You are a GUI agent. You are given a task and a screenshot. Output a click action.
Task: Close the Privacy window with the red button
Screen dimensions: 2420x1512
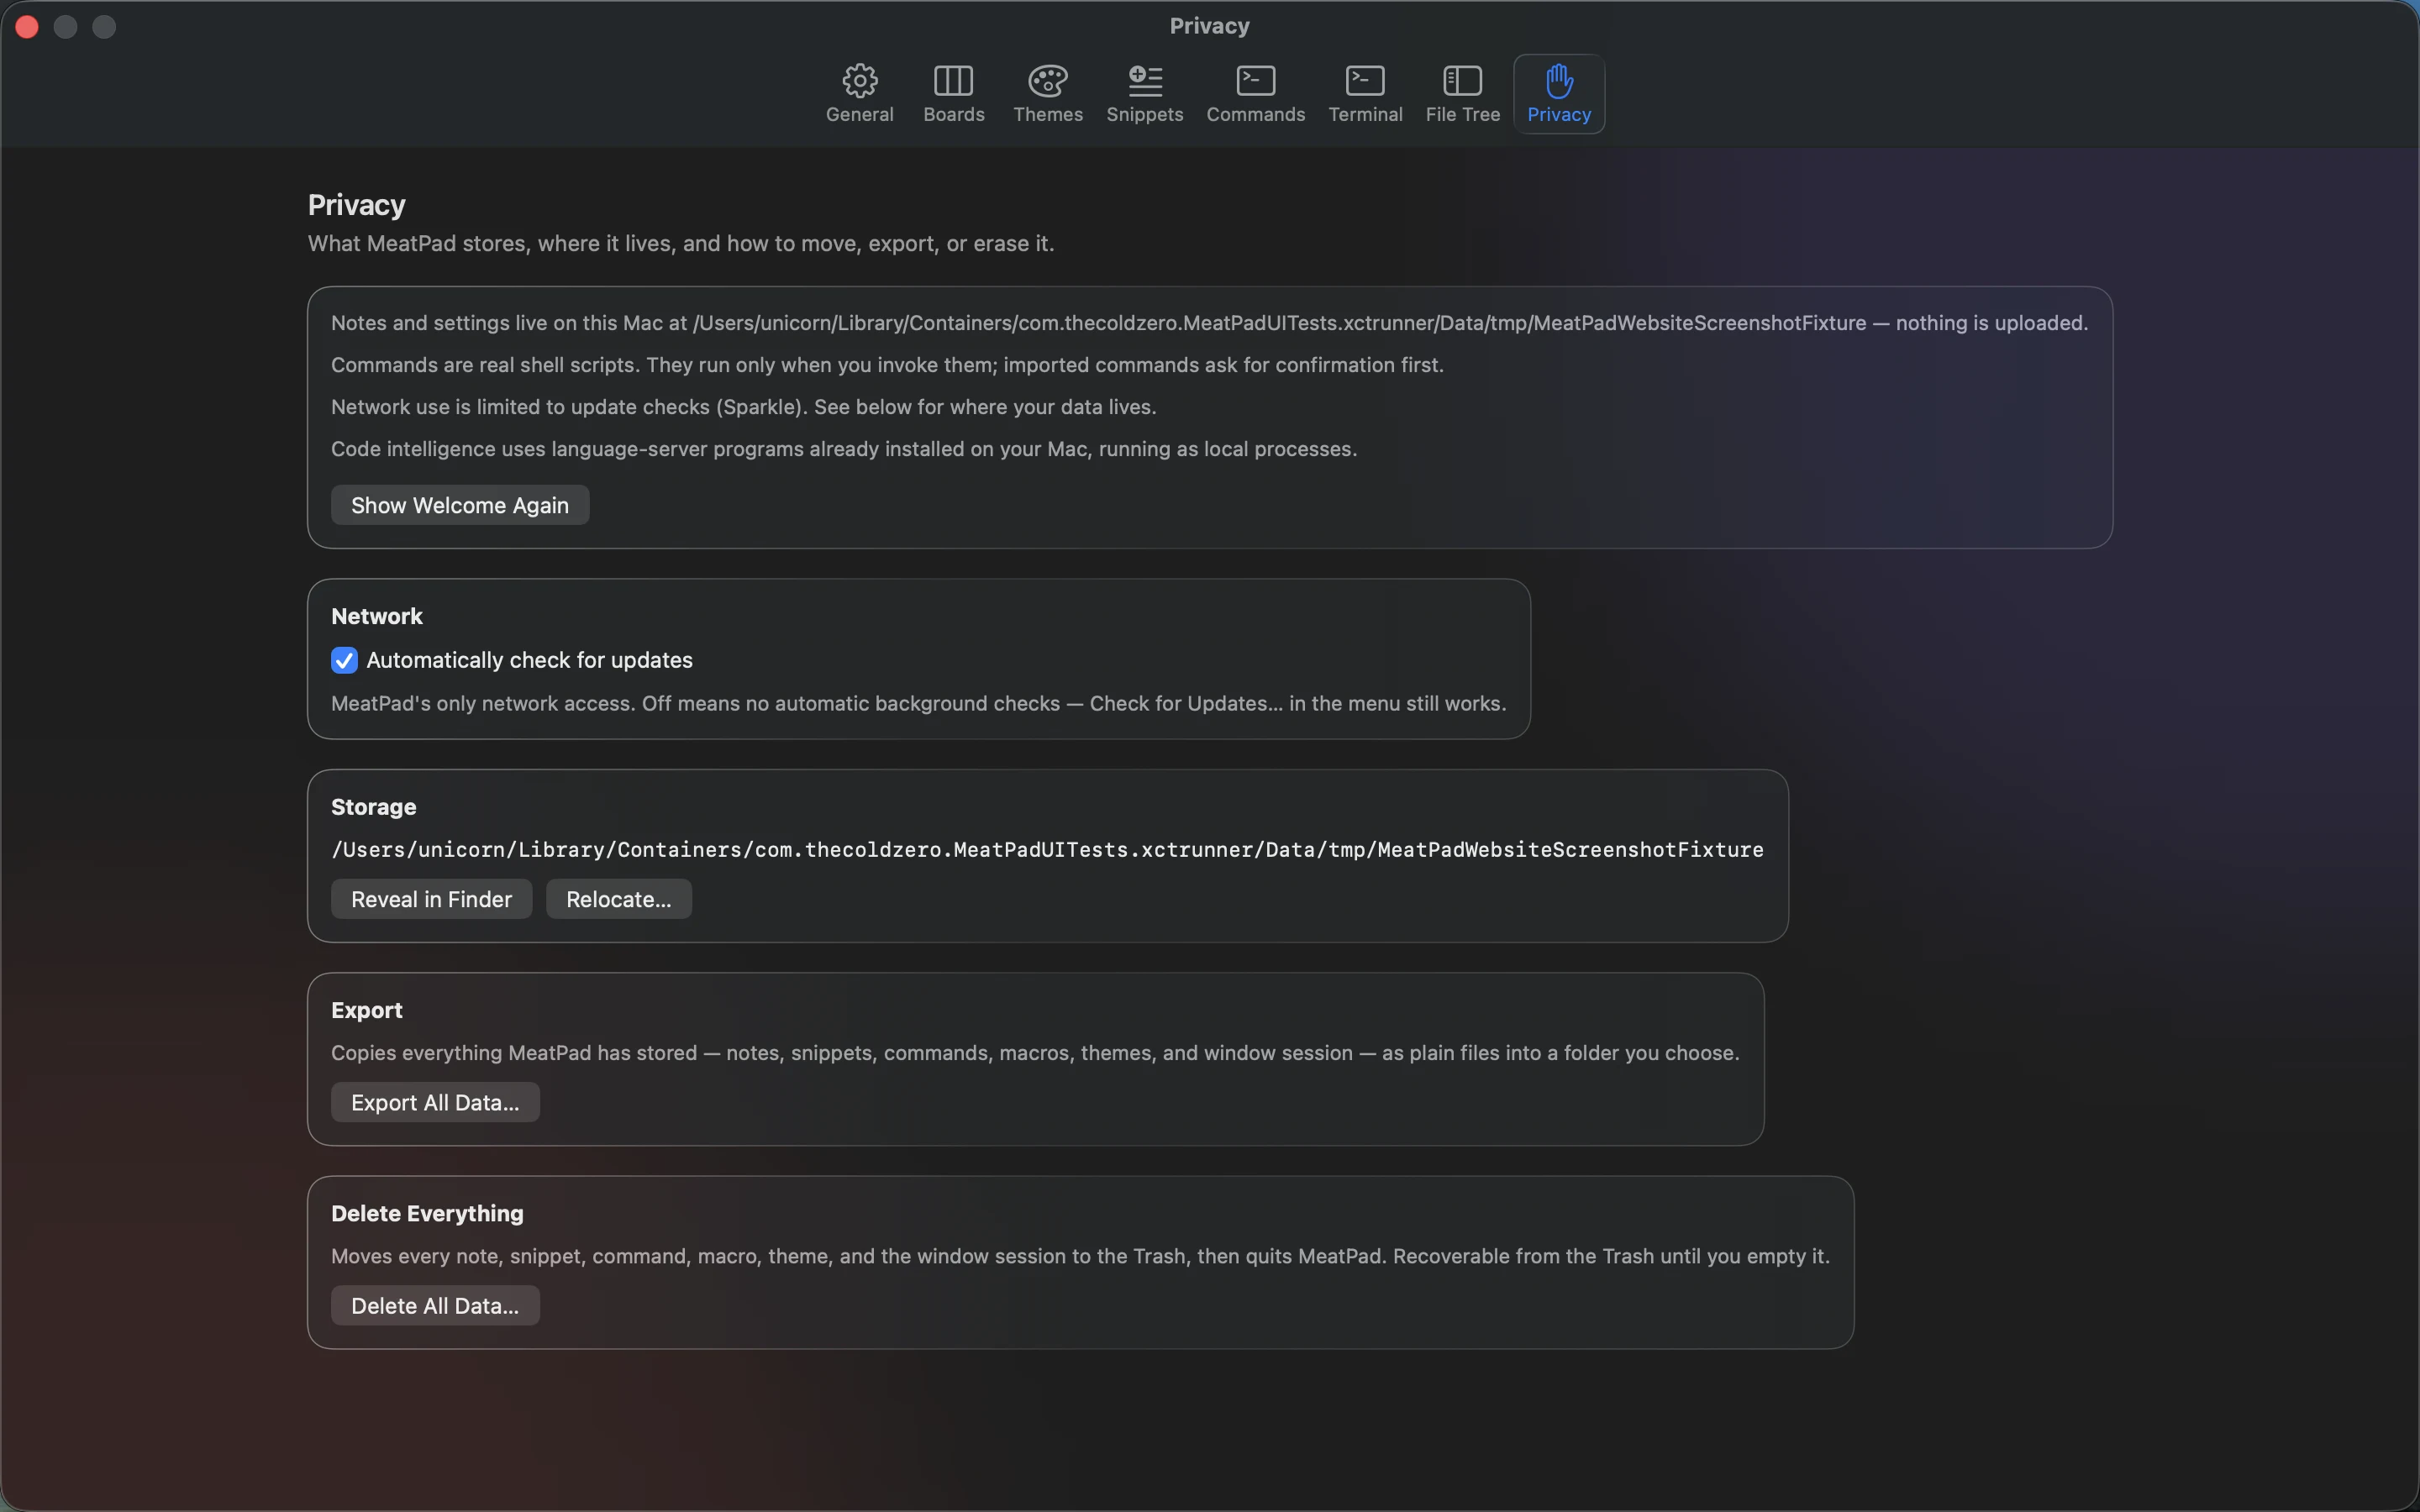[x=27, y=27]
